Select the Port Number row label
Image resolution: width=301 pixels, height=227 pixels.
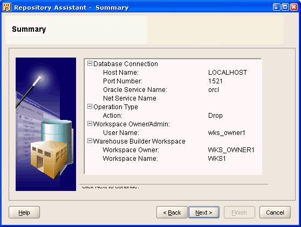tap(122, 81)
